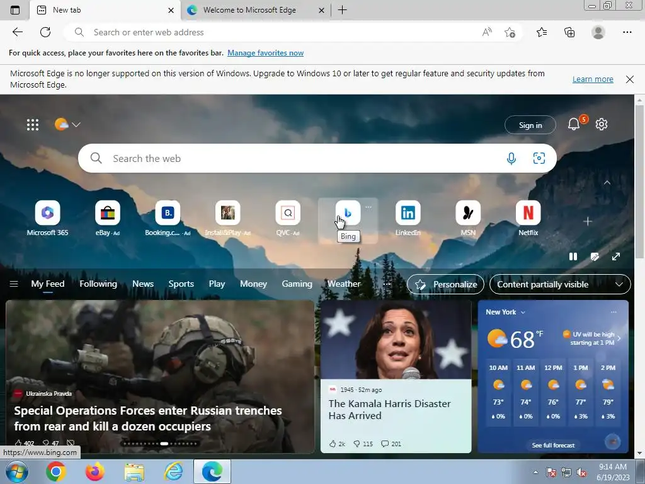Open the tab actions menu icon

pos(15,10)
